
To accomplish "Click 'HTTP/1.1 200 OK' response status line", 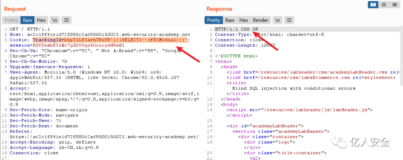I will pos(237,29).
